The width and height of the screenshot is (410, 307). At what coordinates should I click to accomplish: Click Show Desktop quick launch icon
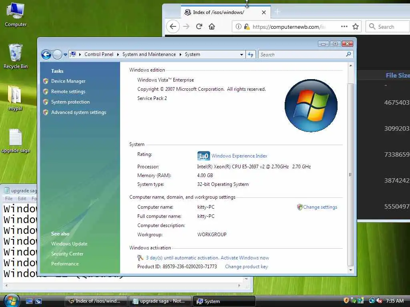click(29, 301)
